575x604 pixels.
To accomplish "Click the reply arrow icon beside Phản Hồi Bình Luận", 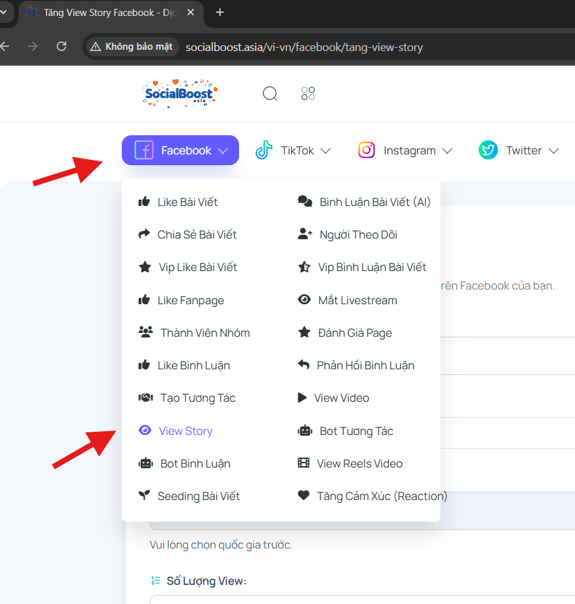I will (x=303, y=364).
